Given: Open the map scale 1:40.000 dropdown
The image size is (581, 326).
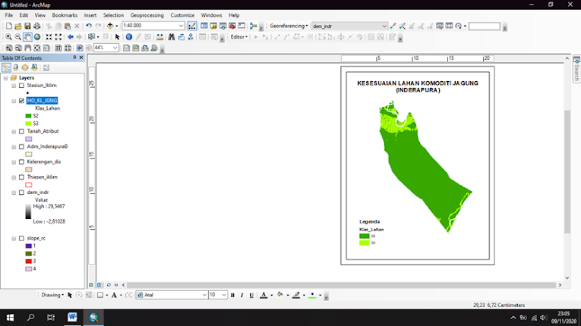Looking at the screenshot, I should tap(181, 26).
